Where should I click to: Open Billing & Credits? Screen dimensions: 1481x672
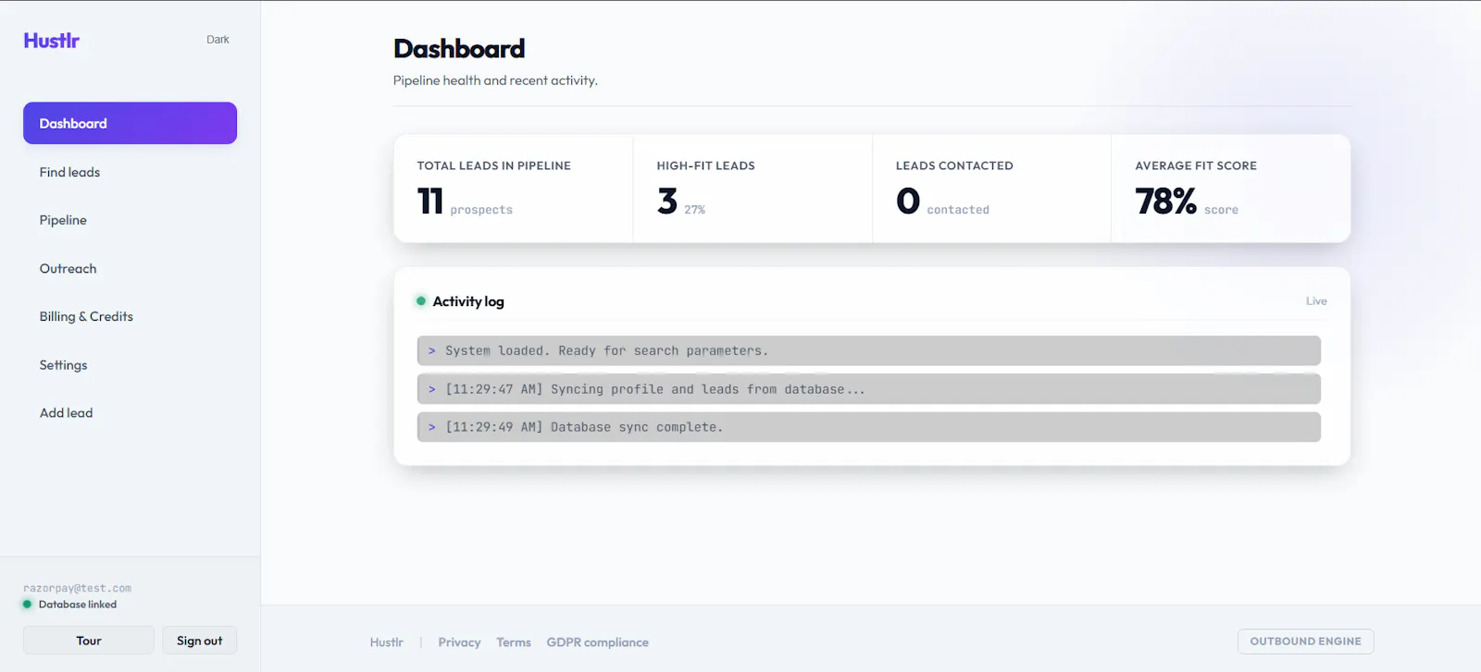(x=130, y=317)
